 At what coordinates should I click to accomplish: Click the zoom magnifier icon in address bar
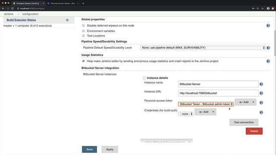(258, 9)
